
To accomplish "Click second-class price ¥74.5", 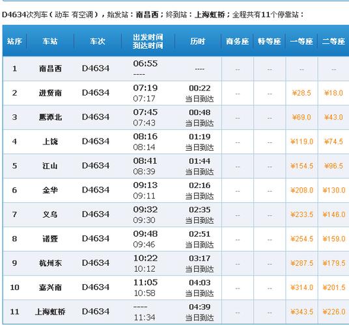I will (333, 142).
